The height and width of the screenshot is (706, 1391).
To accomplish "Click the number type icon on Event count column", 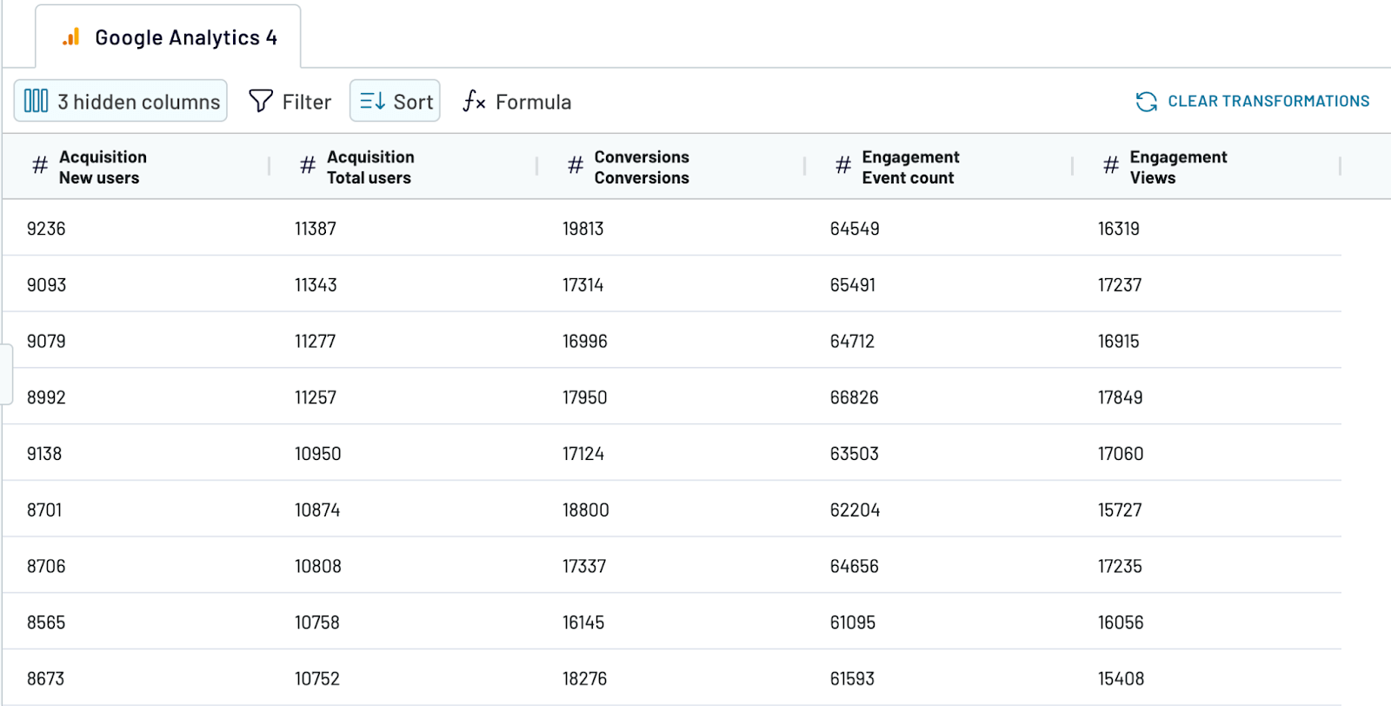I will pyautogui.click(x=843, y=165).
